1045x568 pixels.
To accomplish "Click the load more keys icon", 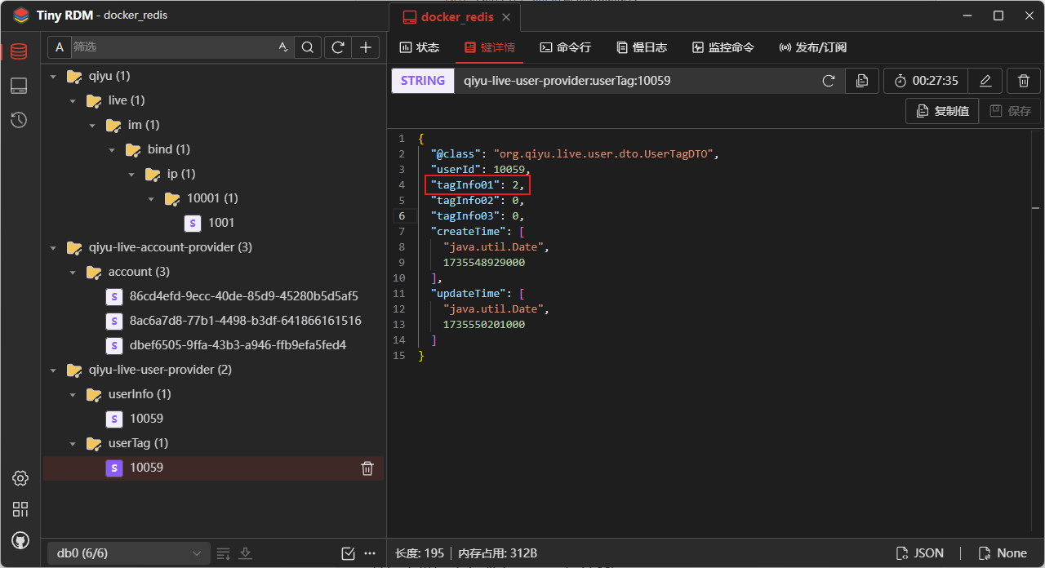I will tap(224, 553).
